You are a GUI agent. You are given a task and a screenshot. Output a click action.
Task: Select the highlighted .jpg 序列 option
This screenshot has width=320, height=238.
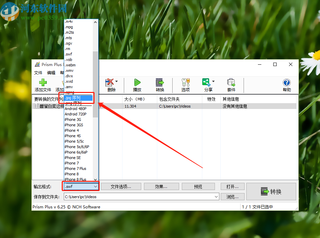click(78, 98)
